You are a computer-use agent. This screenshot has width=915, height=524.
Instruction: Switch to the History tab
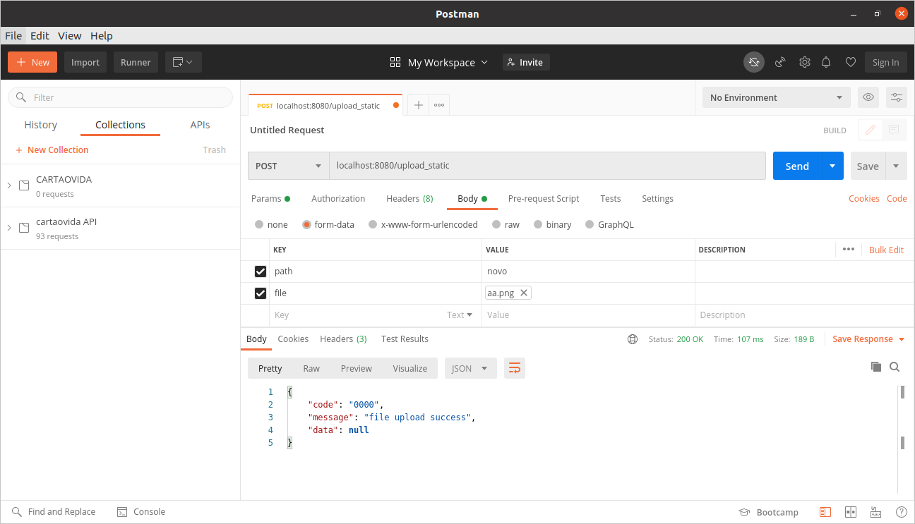tap(41, 125)
